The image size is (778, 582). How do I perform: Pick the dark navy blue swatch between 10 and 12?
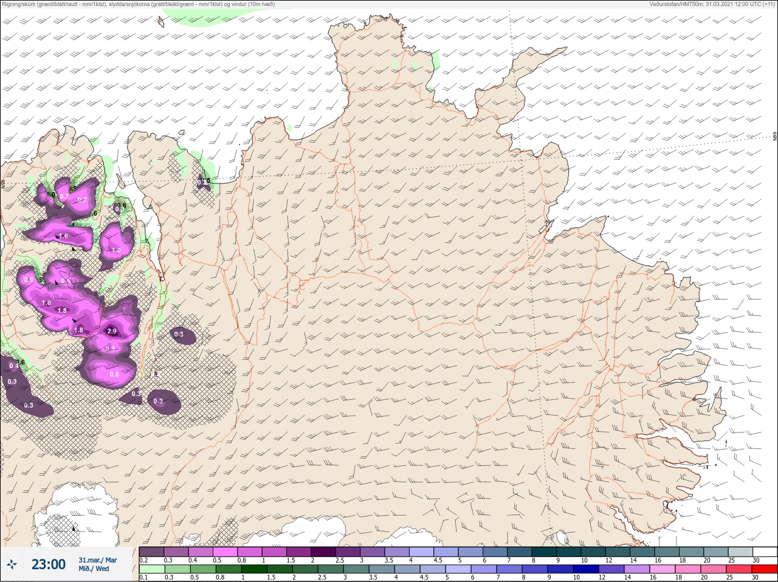click(587, 569)
